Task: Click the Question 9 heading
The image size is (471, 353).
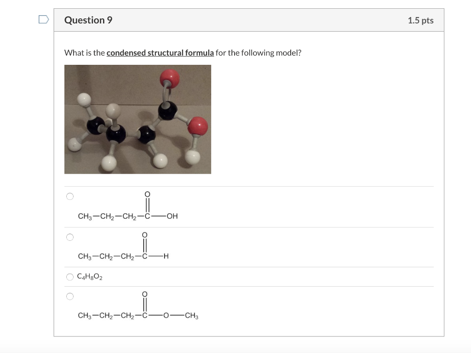Action: click(x=88, y=20)
